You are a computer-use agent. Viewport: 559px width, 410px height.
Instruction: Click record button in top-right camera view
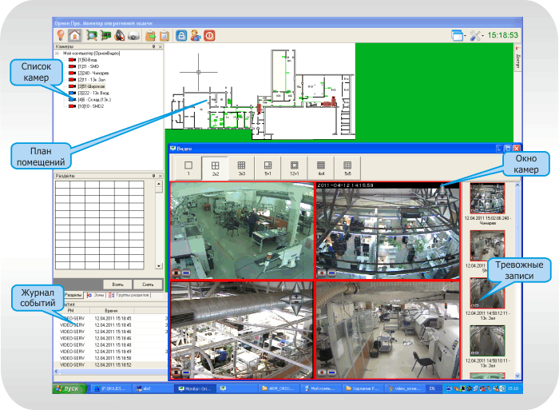322,273
